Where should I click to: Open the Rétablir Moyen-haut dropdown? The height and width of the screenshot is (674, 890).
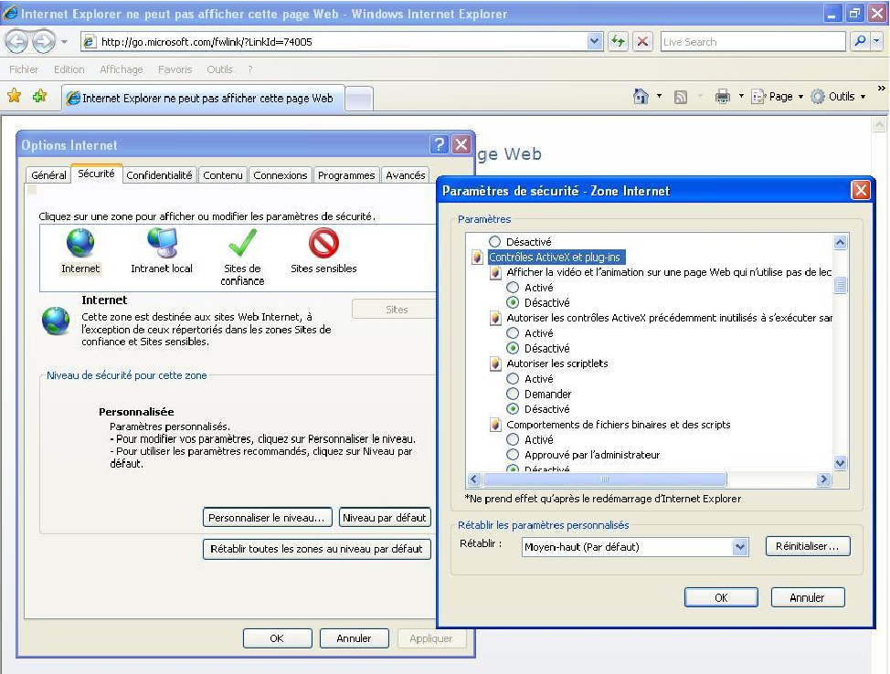coord(739,547)
